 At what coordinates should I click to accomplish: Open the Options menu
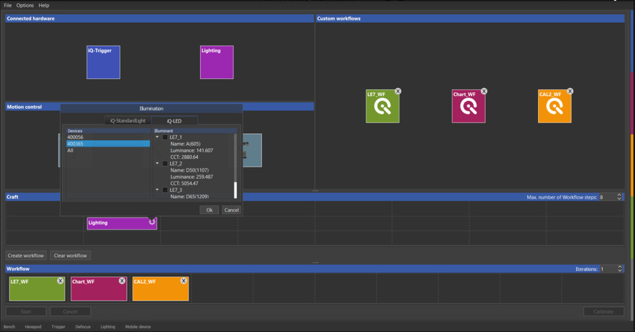pyautogui.click(x=25, y=5)
